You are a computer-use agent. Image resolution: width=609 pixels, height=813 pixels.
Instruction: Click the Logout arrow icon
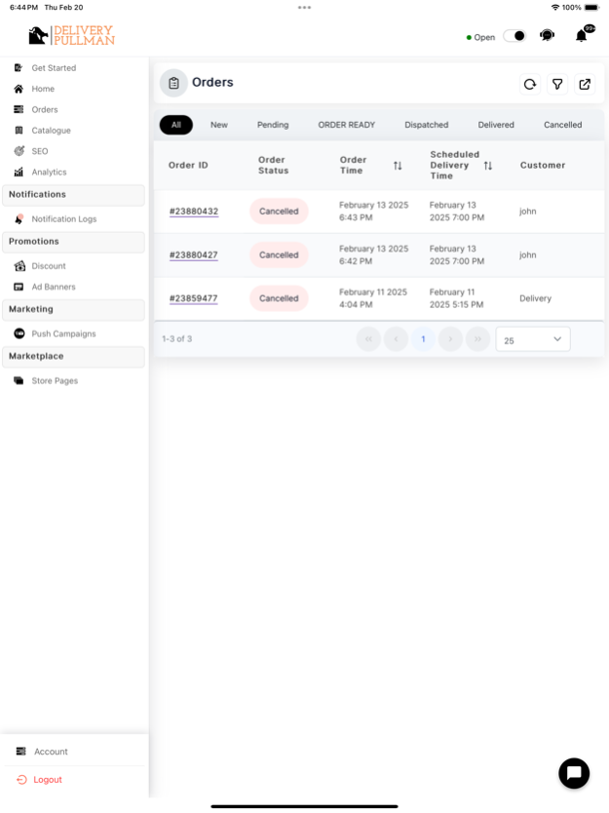click(21, 779)
